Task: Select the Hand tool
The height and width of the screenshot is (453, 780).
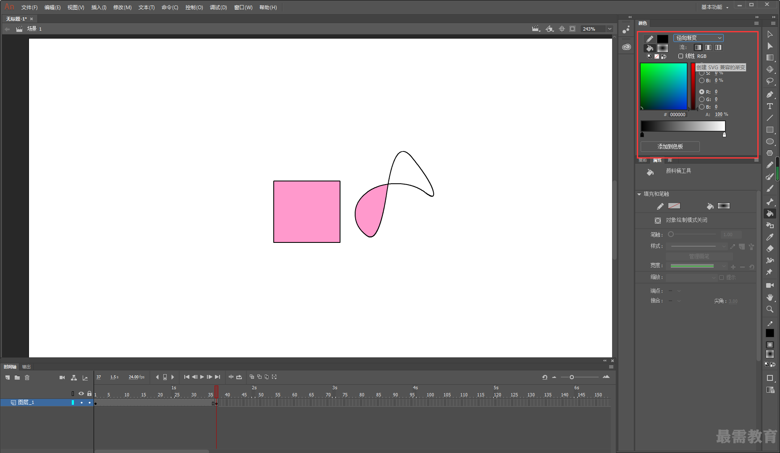Action: 770,297
